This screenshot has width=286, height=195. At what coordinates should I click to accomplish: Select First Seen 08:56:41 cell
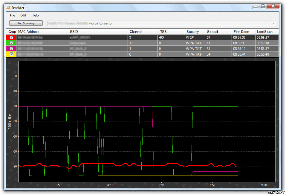coord(244,54)
